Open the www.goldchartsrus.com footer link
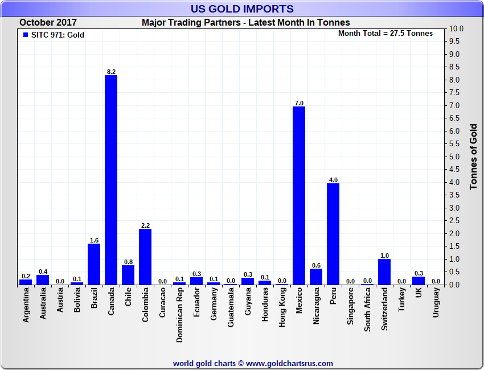The image size is (484, 370). coord(289,364)
